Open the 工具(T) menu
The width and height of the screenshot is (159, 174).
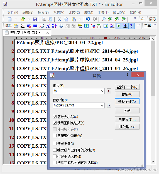[103, 13]
